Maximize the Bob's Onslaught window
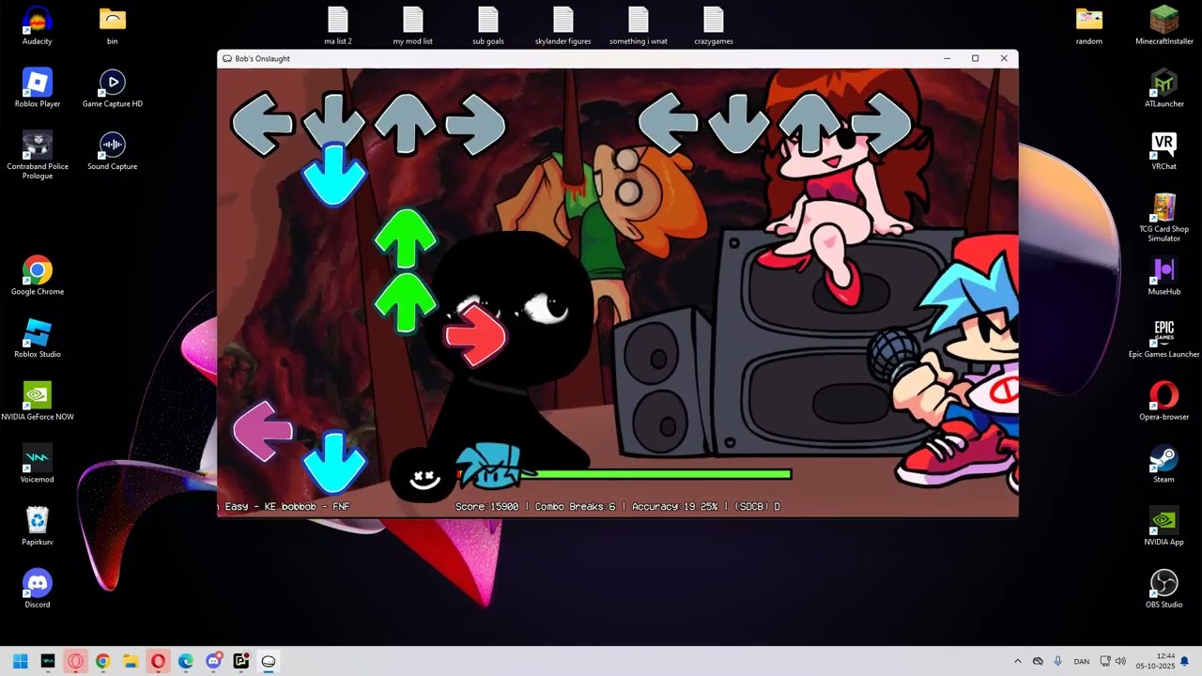Image resolution: width=1202 pixels, height=676 pixels. pos(975,58)
